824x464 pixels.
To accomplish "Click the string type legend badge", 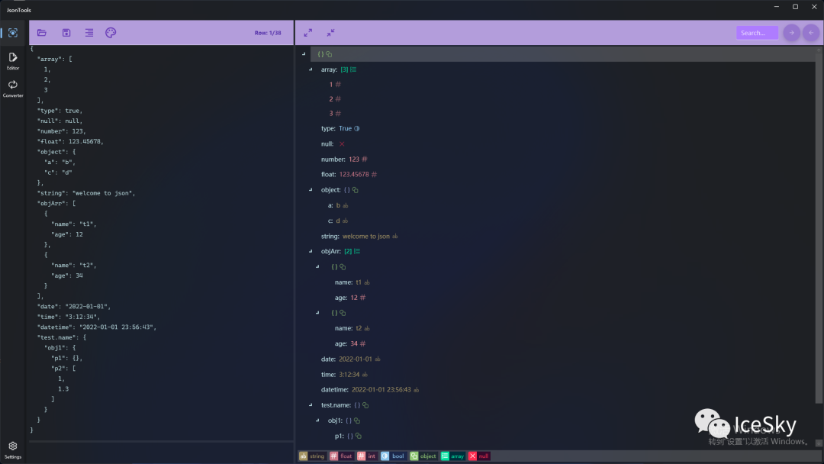I will (313, 456).
